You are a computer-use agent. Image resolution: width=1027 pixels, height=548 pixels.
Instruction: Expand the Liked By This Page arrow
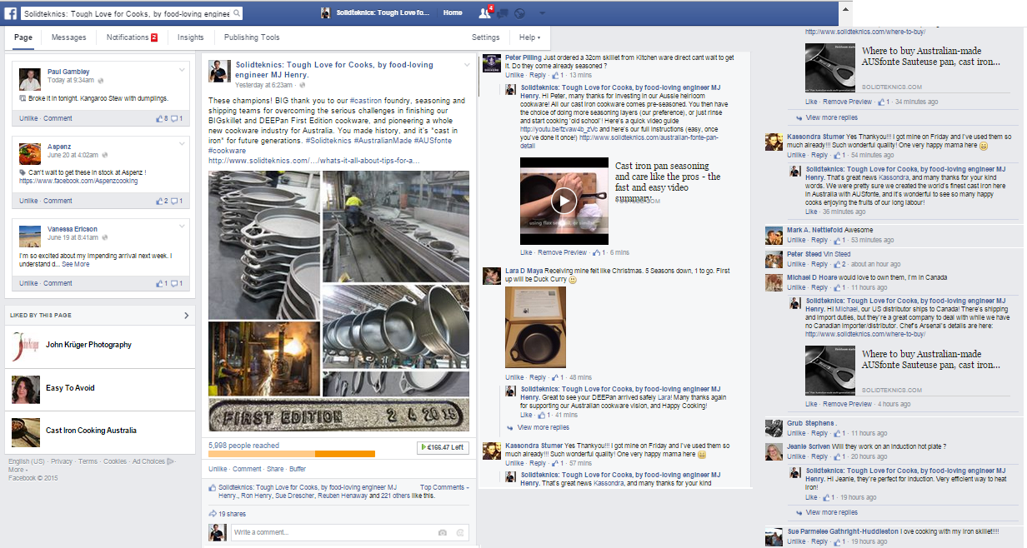click(x=187, y=316)
